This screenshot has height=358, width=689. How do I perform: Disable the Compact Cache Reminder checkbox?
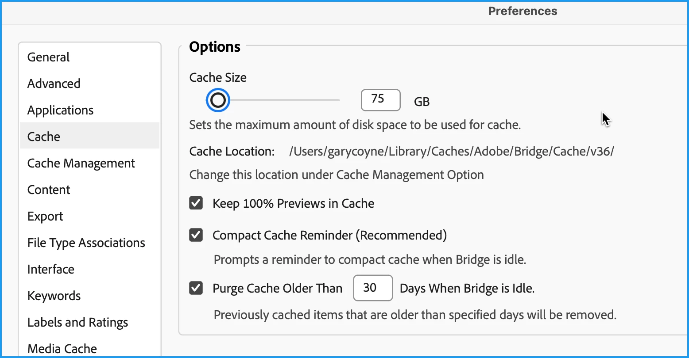pos(196,235)
